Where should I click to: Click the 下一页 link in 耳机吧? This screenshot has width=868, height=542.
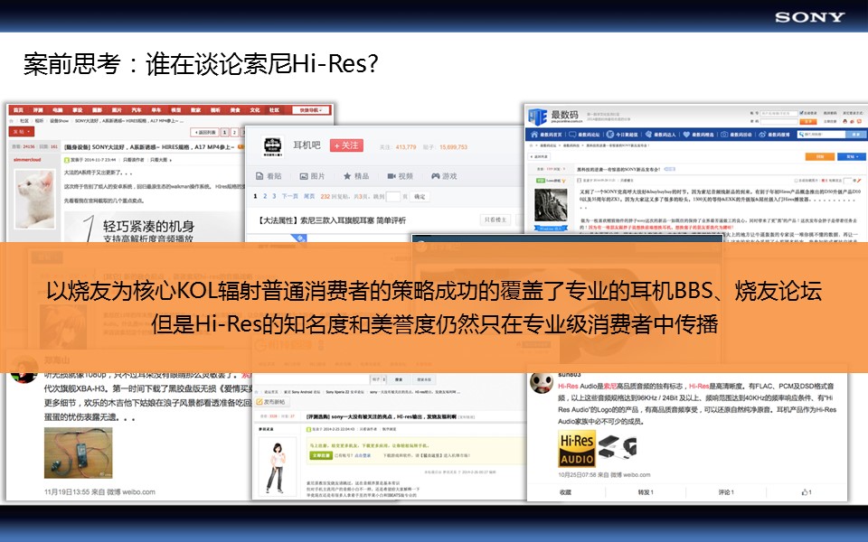pyautogui.click(x=290, y=196)
